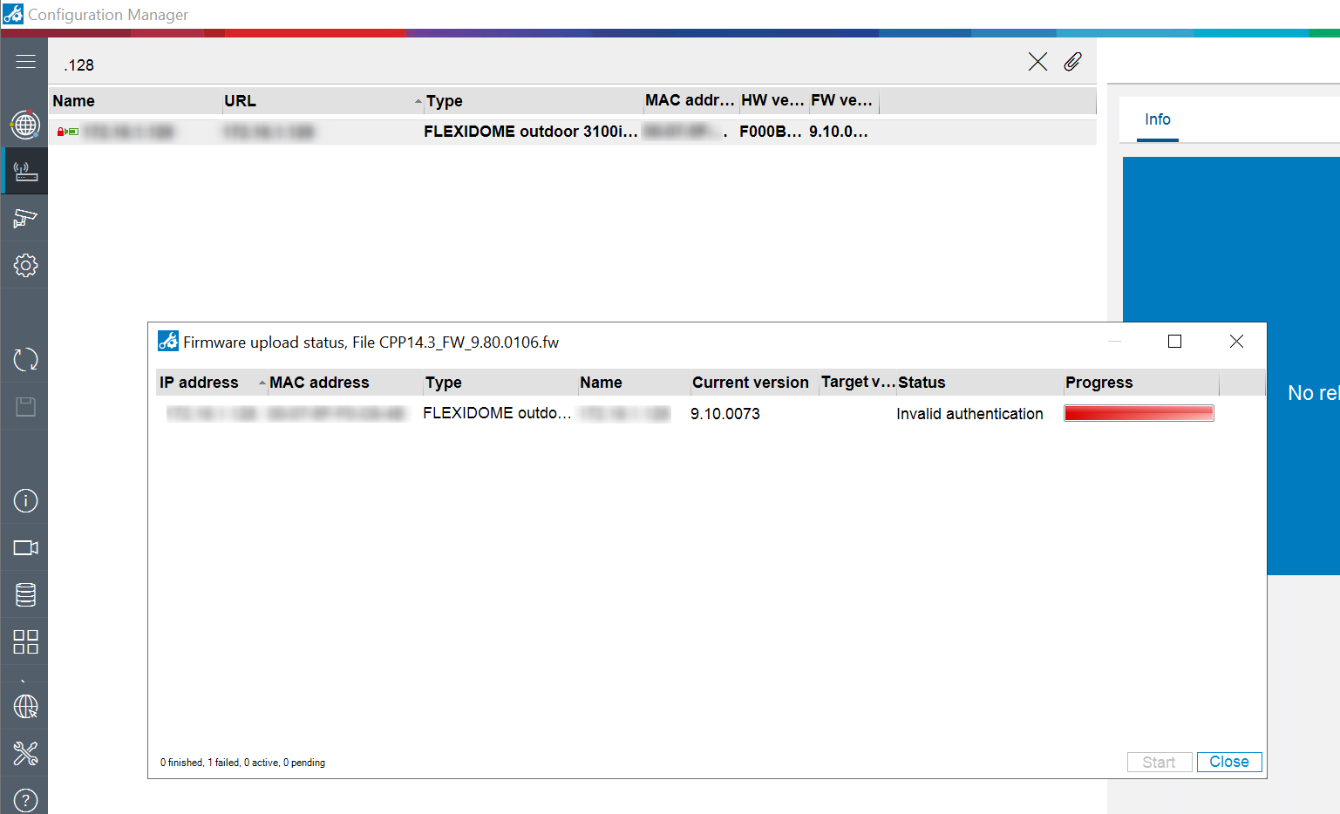The height and width of the screenshot is (814, 1340).
Task: Sort device list by Type column
Action: click(x=445, y=101)
